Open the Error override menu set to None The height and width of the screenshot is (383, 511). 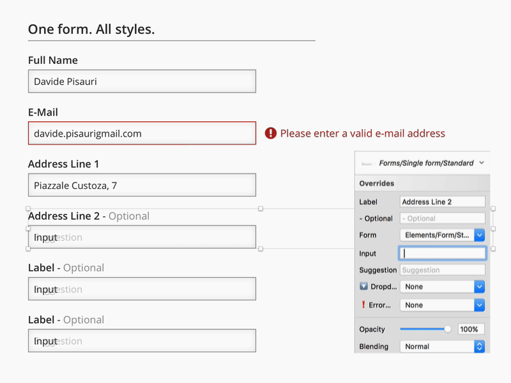pos(442,305)
